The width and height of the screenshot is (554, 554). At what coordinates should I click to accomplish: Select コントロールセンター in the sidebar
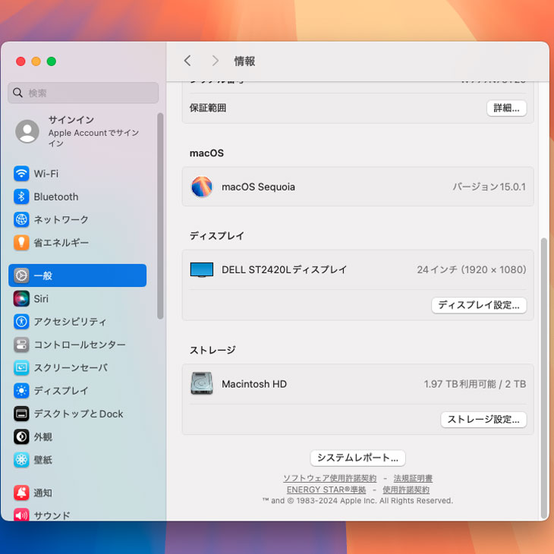click(77, 345)
